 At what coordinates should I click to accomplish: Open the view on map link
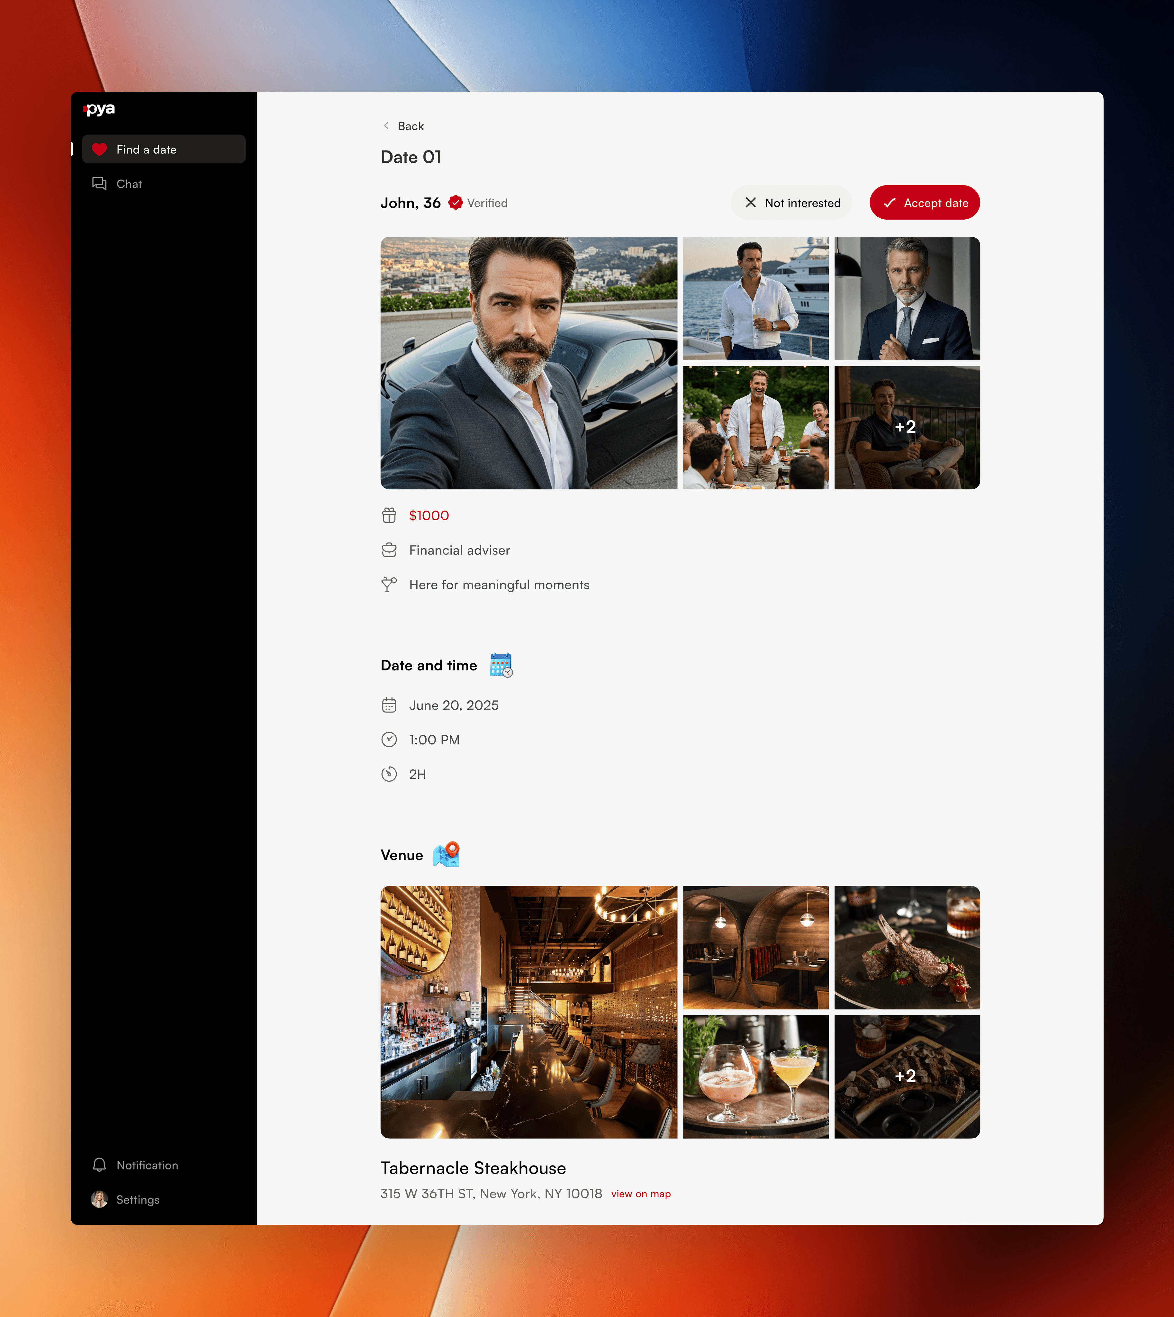coord(641,1194)
